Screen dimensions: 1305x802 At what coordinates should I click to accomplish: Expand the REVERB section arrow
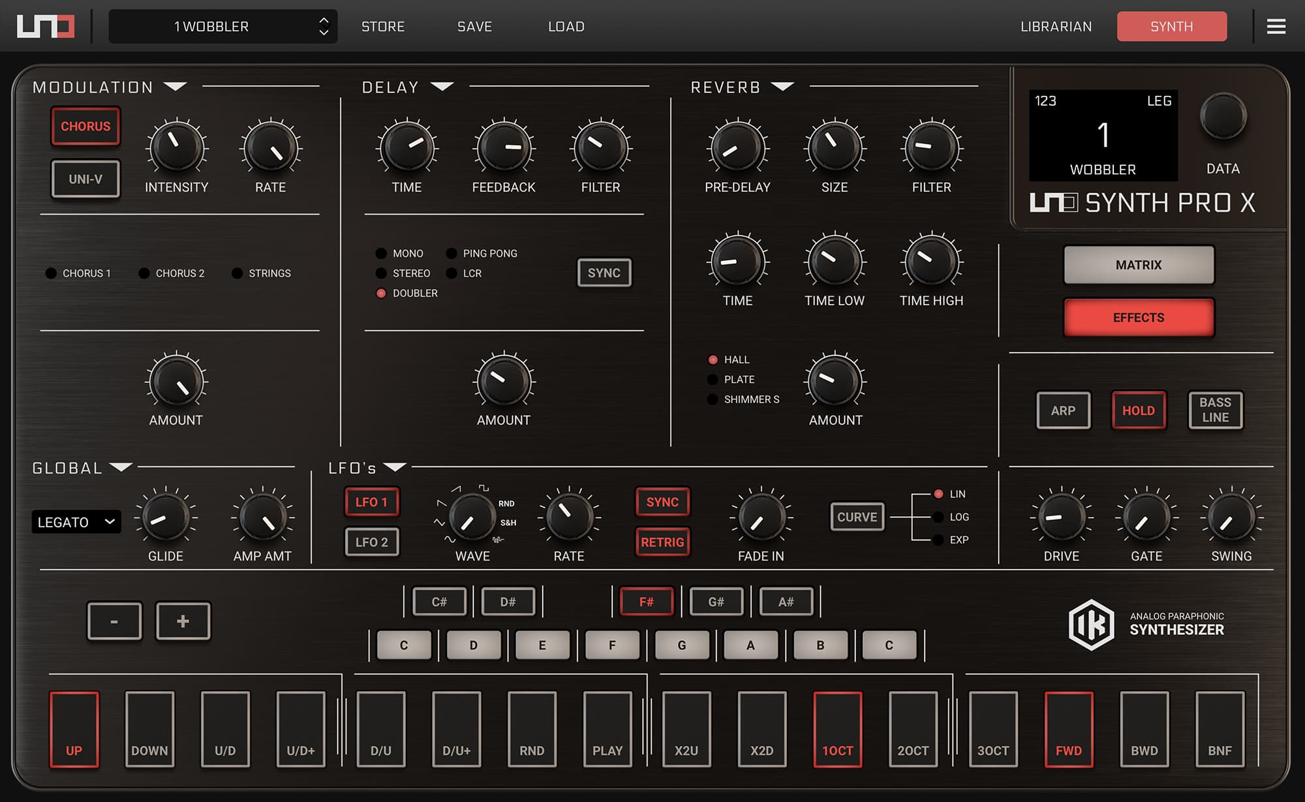(782, 86)
